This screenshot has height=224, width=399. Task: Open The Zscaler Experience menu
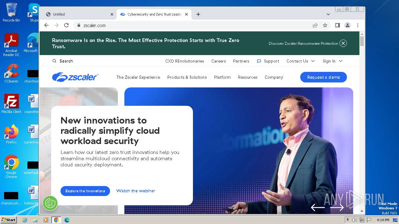138,77
